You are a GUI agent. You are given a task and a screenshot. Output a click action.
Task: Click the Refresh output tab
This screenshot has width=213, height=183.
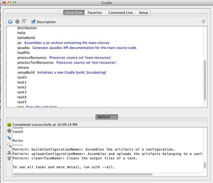(x=106, y=117)
